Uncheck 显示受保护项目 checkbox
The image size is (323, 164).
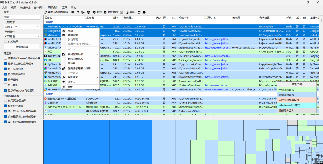(x=6, y=74)
